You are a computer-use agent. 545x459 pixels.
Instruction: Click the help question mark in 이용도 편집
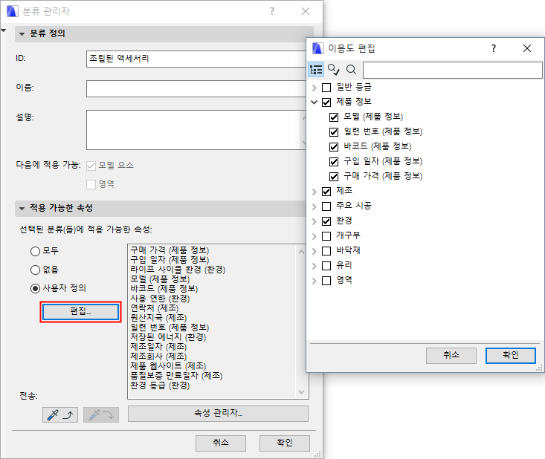click(x=494, y=48)
